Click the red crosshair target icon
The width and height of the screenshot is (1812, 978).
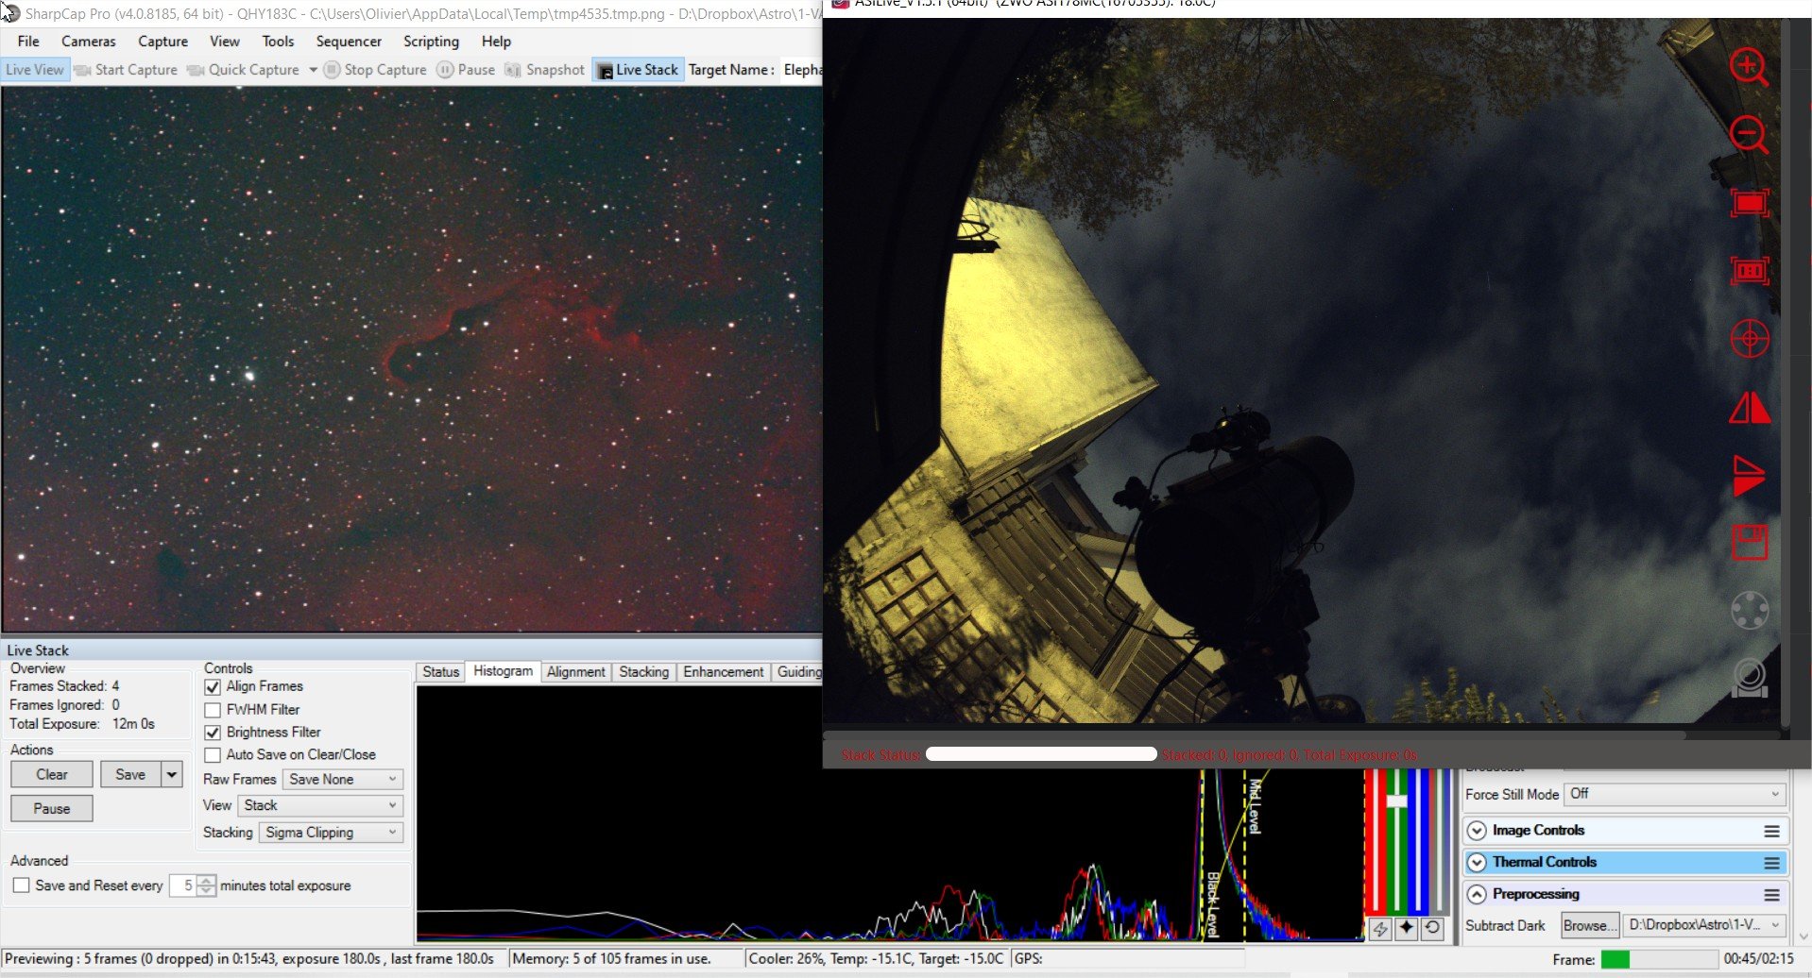pyautogui.click(x=1749, y=339)
